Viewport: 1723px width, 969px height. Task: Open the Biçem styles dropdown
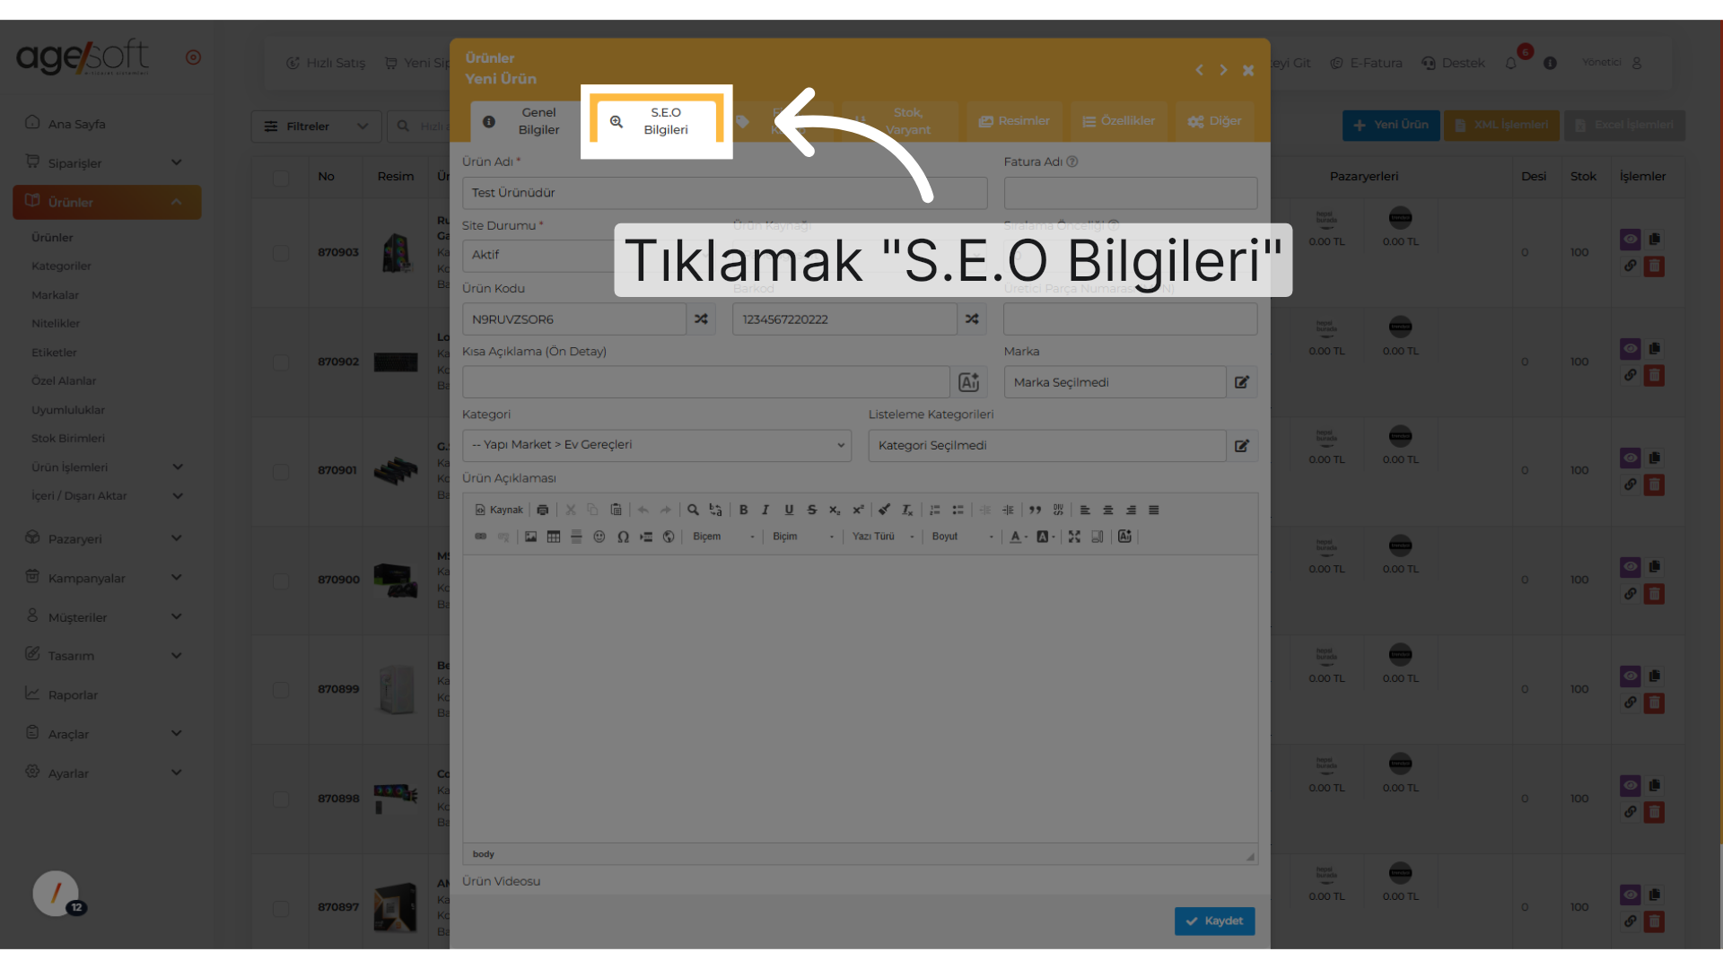coord(723,537)
